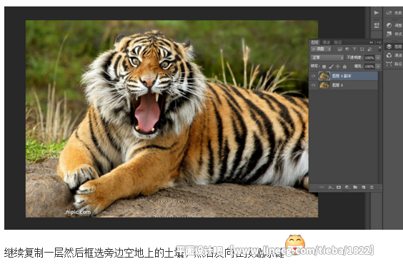Image resolution: width=403 pixels, height=264 pixels.
Task: Filter layers by adjustment layers icon
Action: (x=347, y=49)
